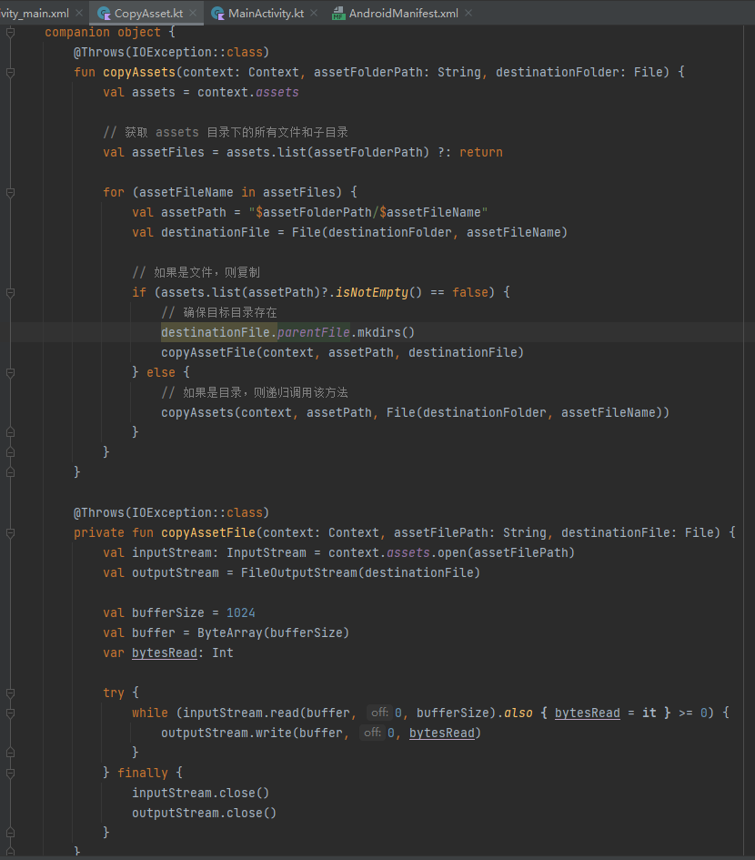Click the Kotlin file icon on CopyAsset.kt tab
Viewport: 755px width, 860px height.
click(x=105, y=13)
